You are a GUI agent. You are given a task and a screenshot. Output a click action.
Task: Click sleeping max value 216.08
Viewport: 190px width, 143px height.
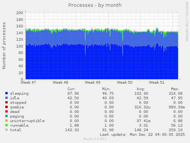point(175,94)
